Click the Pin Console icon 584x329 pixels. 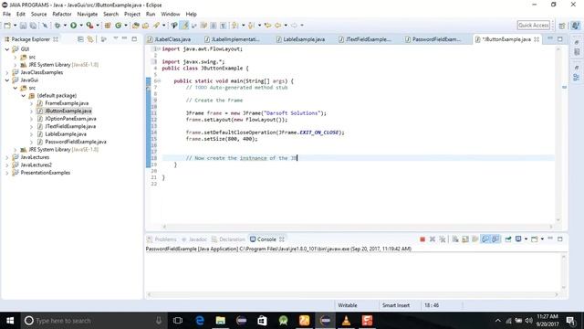coord(508,239)
